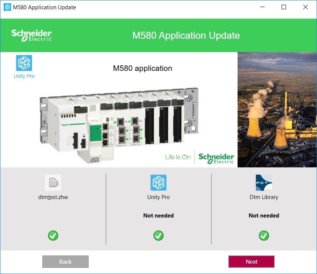Click the Unity Pro icon in the top-left panel
Viewport: 317px width, 274px height.
pos(24,63)
